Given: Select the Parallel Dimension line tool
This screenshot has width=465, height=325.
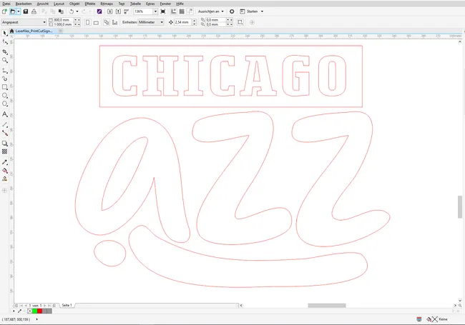Looking at the screenshot, I should 5,124.
